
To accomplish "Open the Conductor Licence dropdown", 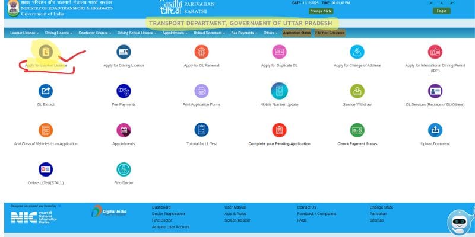I will [x=95, y=33].
